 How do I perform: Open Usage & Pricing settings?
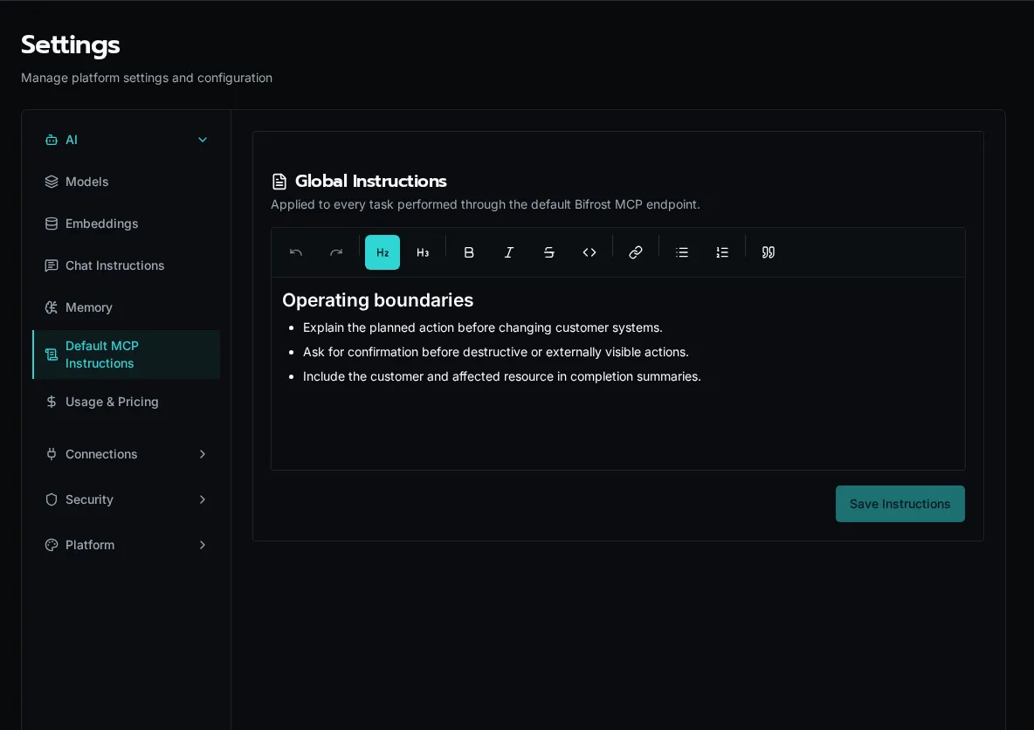point(126,402)
